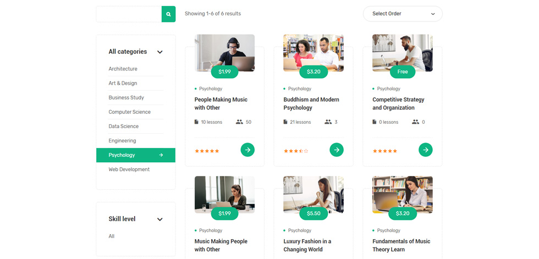Click Psychology tag on Buddhism card
This screenshot has width=539, height=259.
(300, 89)
